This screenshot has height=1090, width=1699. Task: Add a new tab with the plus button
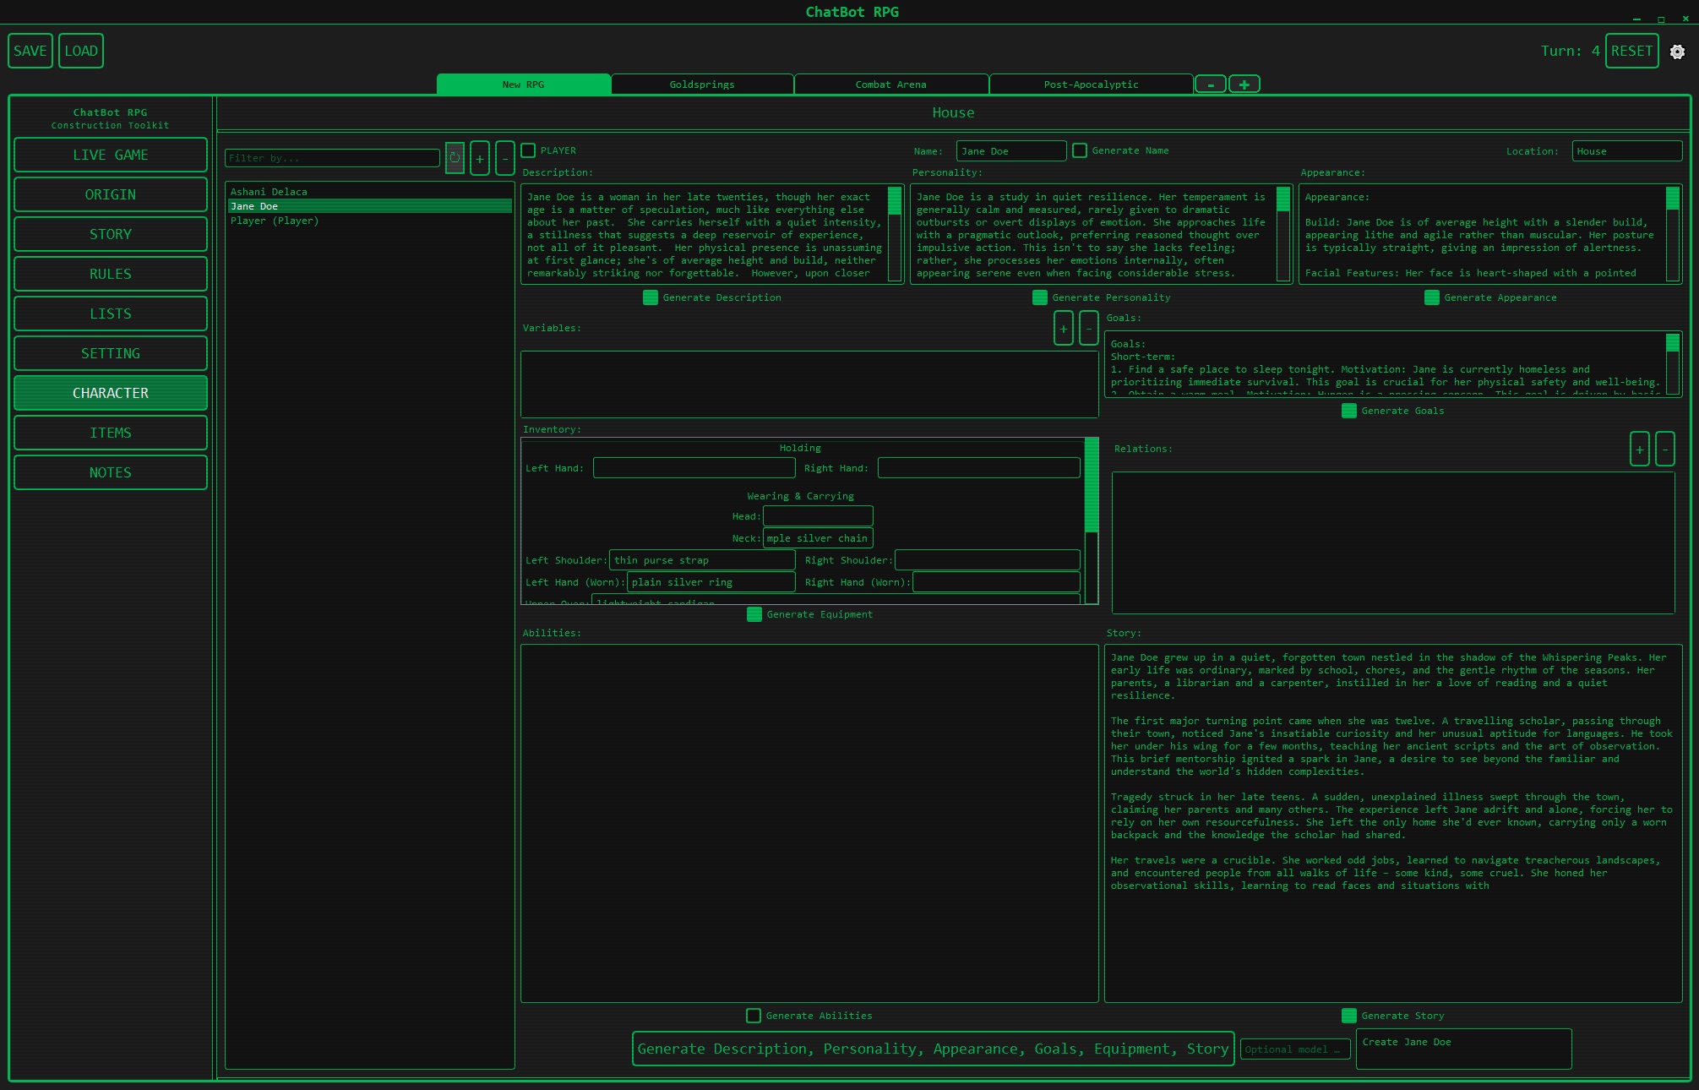(x=1244, y=84)
